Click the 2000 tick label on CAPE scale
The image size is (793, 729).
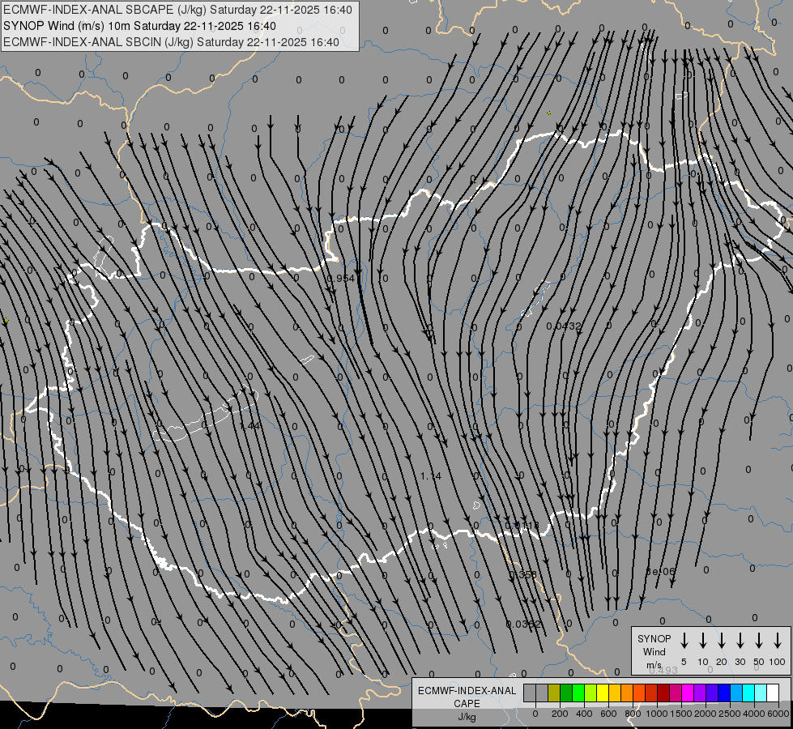(706, 714)
